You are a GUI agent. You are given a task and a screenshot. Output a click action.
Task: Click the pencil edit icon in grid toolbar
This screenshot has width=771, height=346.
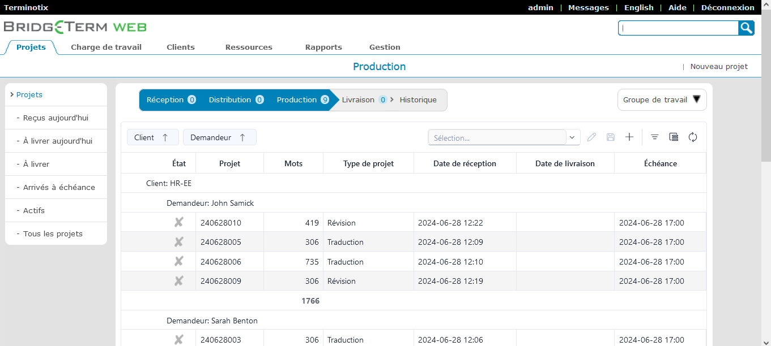pos(591,137)
